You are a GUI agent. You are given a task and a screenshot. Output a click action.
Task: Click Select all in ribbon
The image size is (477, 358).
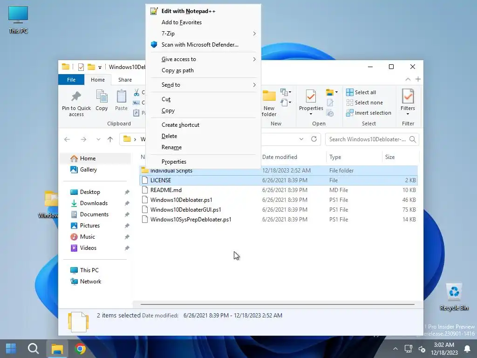(361, 92)
